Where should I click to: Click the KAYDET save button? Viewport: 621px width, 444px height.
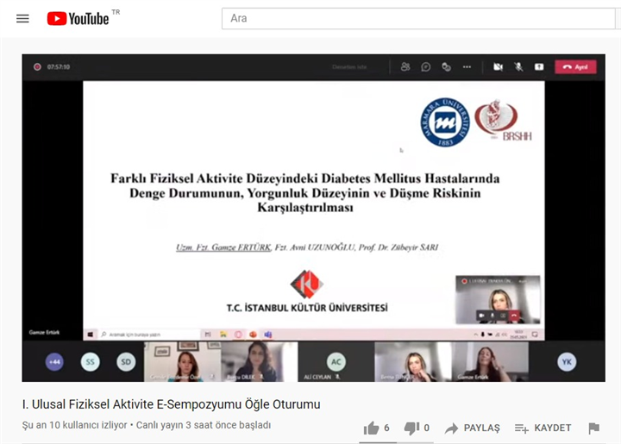(x=543, y=428)
